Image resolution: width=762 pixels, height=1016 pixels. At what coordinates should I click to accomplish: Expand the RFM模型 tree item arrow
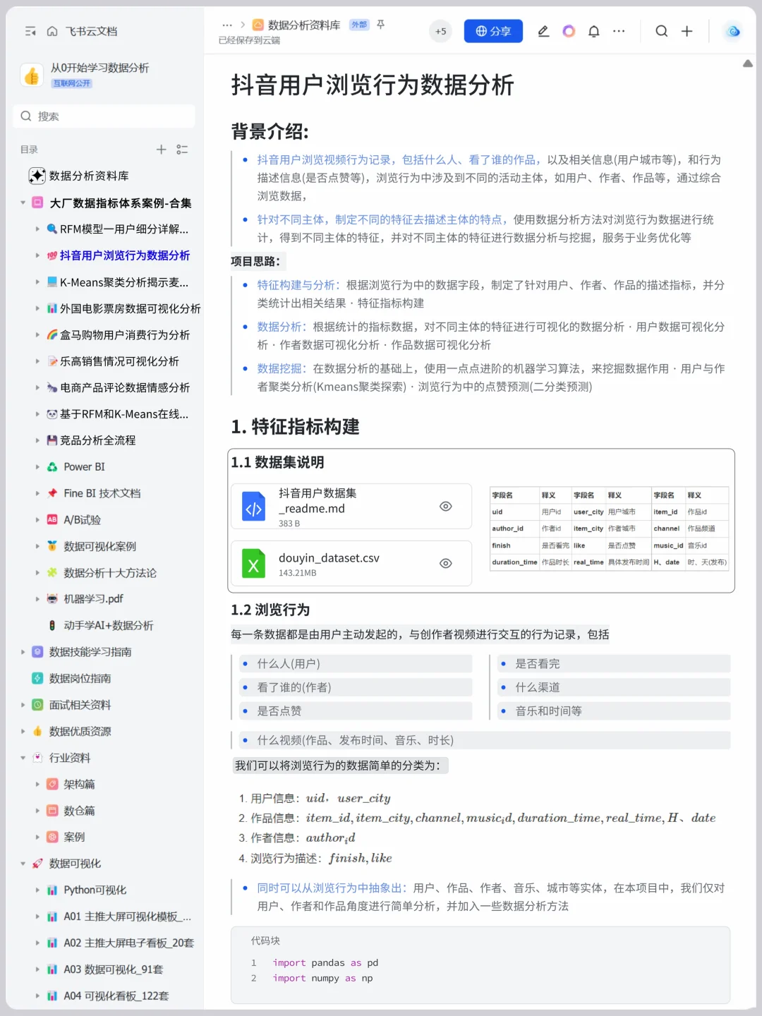(37, 229)
